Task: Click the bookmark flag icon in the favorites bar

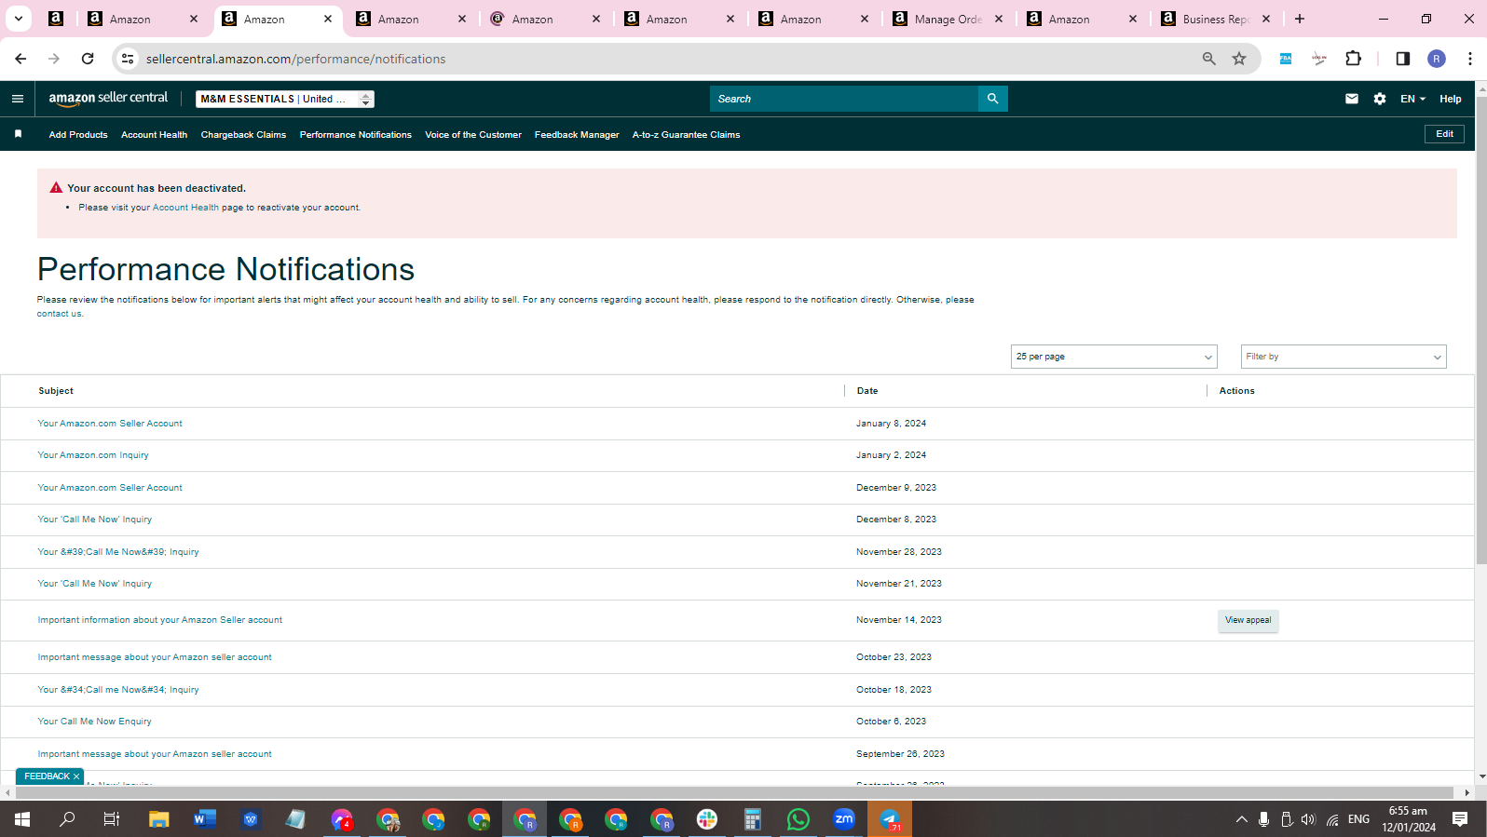Action: click(18, 134)
